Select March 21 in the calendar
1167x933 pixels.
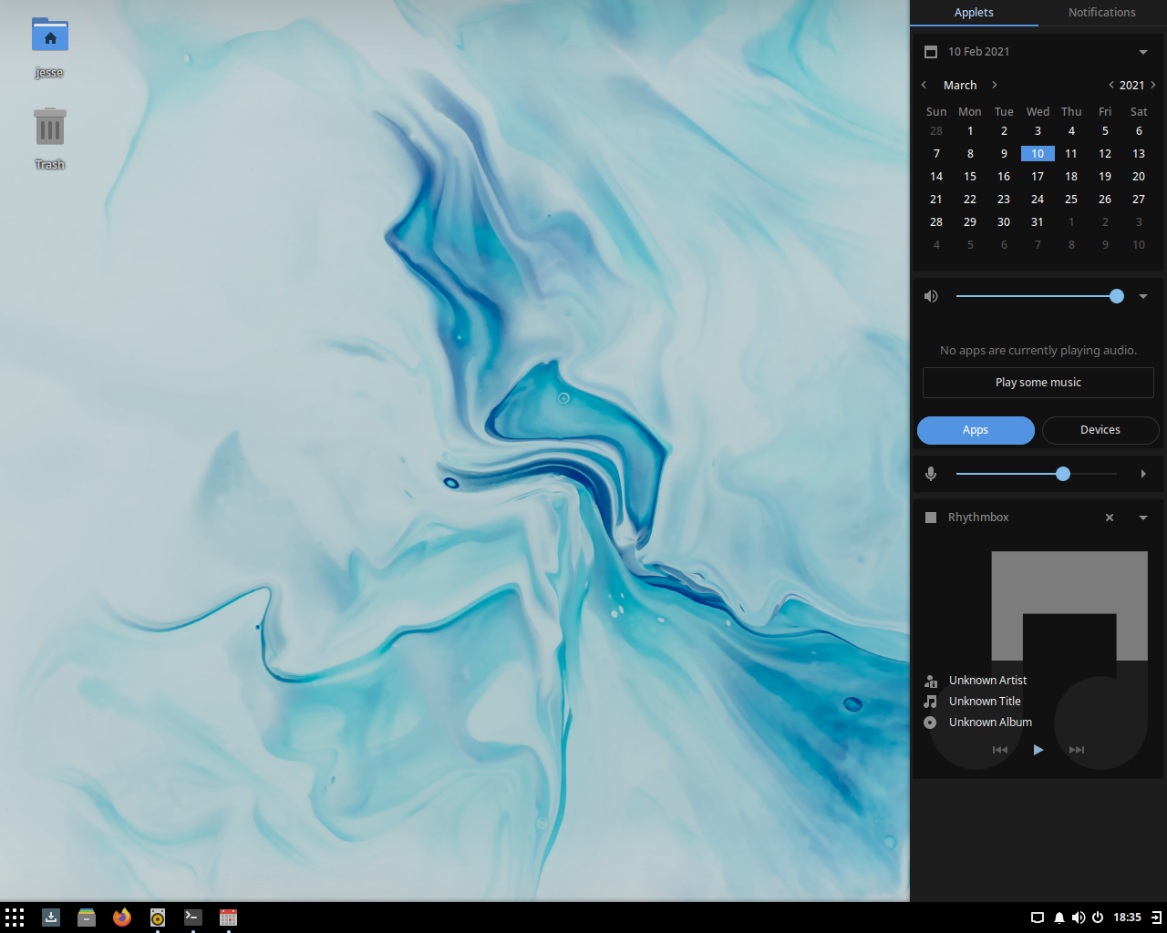(x=936, y=200)
